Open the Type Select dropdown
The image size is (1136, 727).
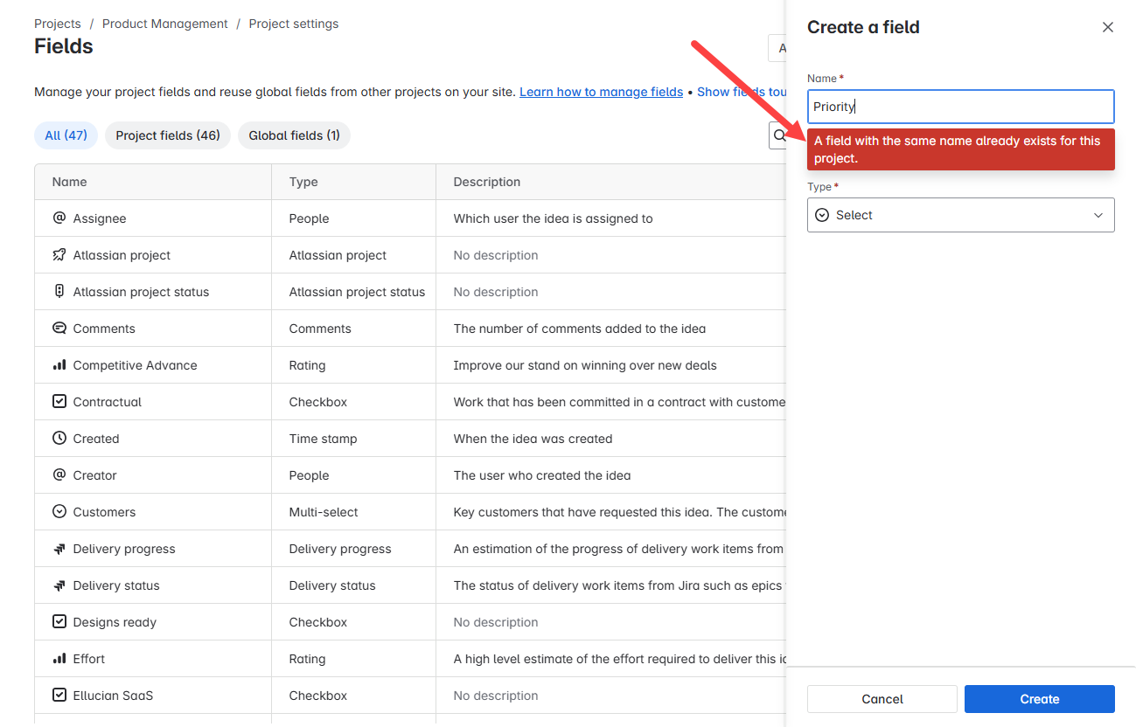961,215
